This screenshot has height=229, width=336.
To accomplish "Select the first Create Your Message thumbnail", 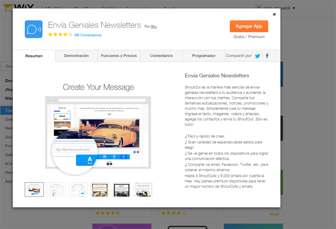I will pos(34,190).
